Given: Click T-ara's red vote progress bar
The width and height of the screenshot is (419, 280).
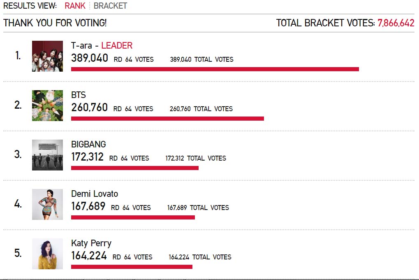Looking at the screenshot, I should click(215, 69).
